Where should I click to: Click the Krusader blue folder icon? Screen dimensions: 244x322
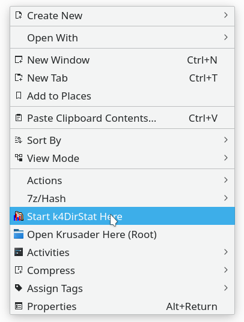pyautogui.click(x=19, y=234)
